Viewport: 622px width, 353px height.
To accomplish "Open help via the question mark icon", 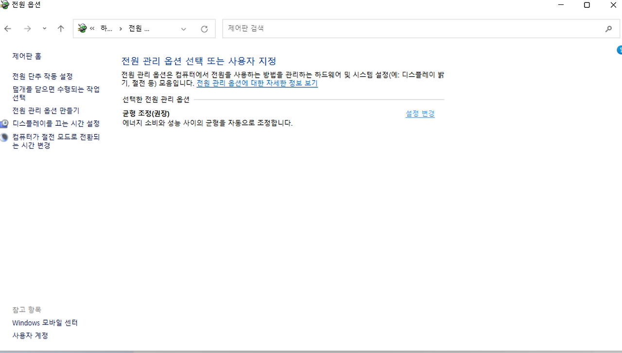I will [x=619, y=50].
